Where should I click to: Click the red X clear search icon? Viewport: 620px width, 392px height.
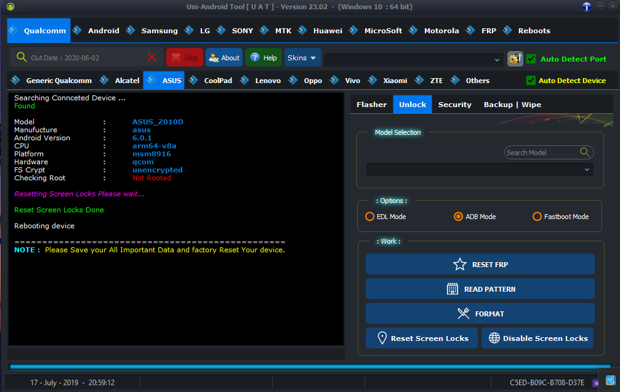152,57
